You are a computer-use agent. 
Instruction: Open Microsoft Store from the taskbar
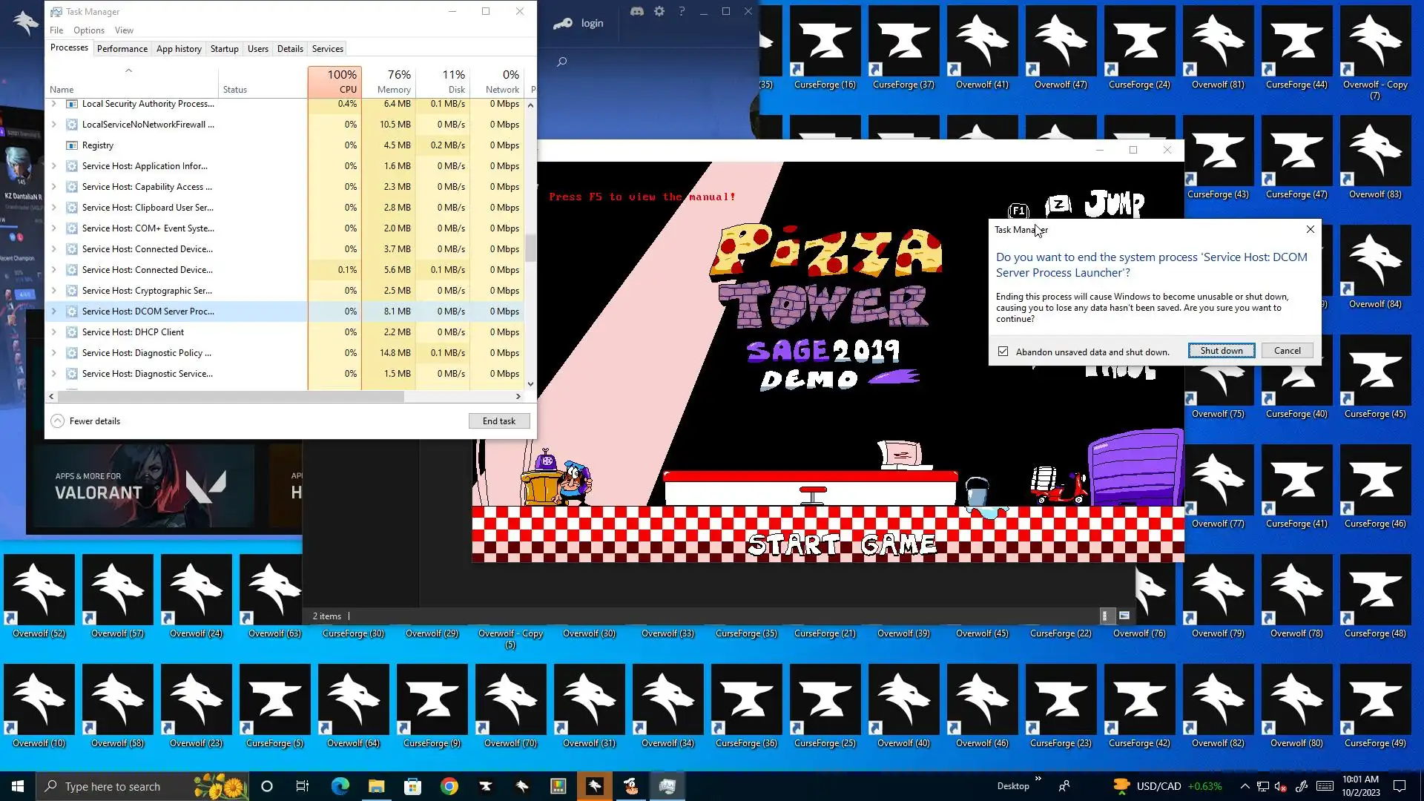coord(412,786)
